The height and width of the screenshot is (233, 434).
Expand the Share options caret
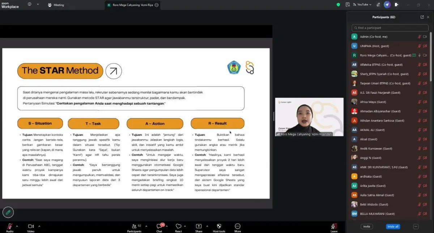207,226
